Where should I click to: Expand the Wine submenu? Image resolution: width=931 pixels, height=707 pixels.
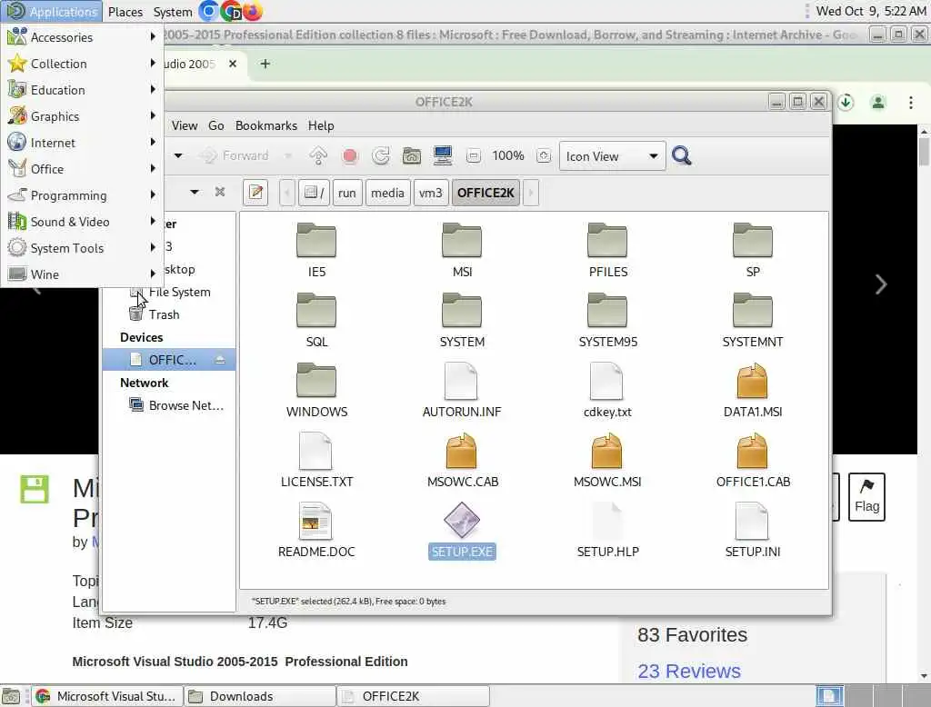(82, 274)
